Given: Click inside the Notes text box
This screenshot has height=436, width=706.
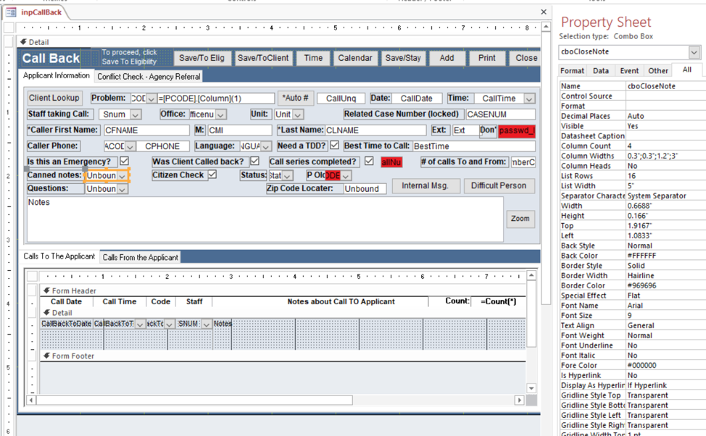Looking at the screenshot, I should click(261, 219).
